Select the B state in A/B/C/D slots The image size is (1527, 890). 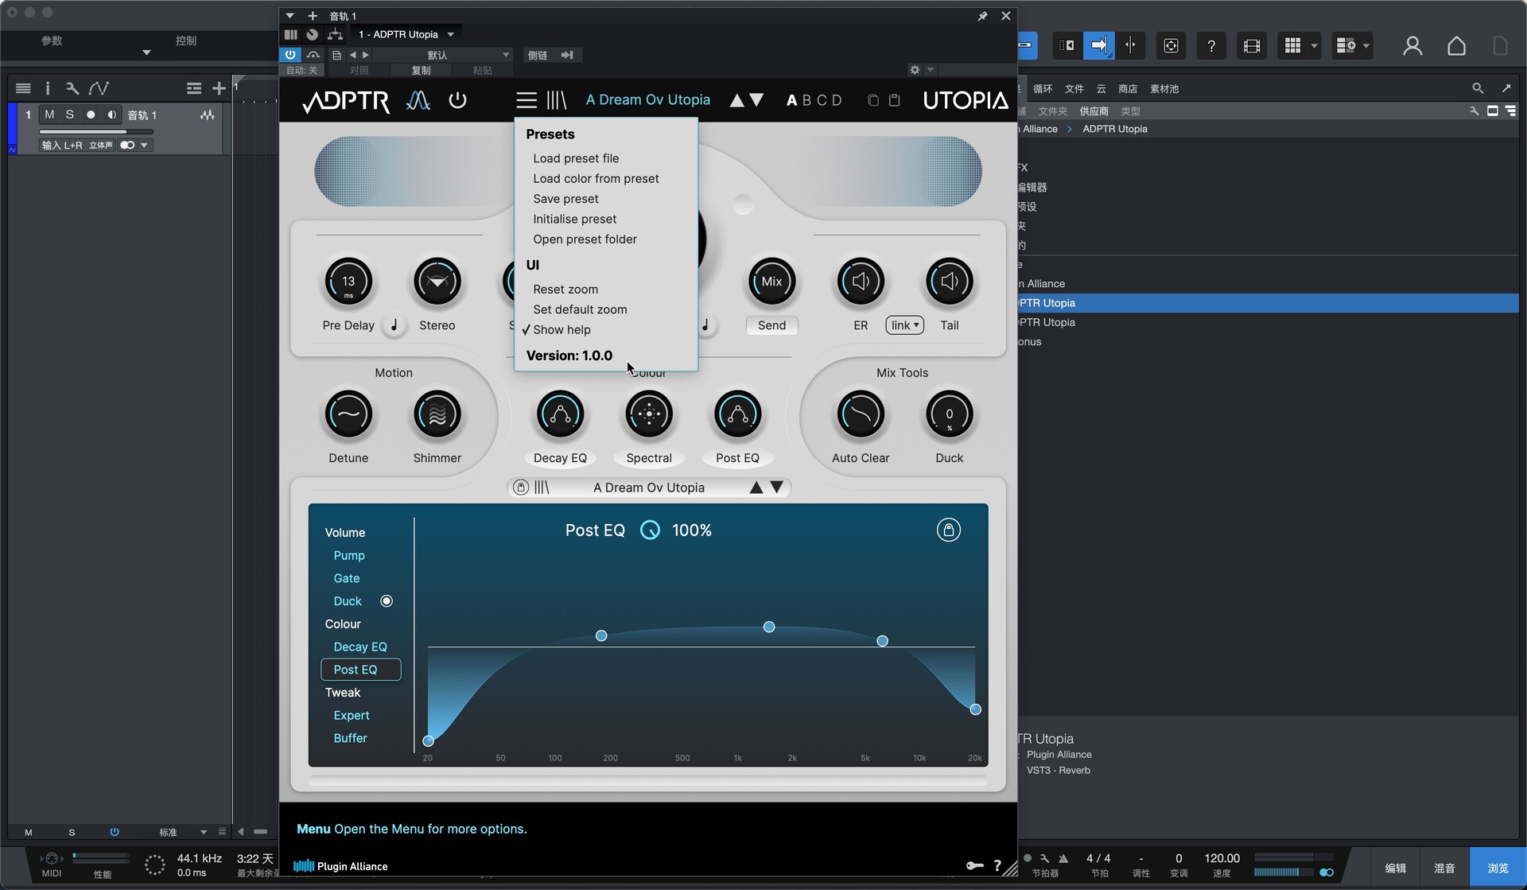[x=806, y=100]
